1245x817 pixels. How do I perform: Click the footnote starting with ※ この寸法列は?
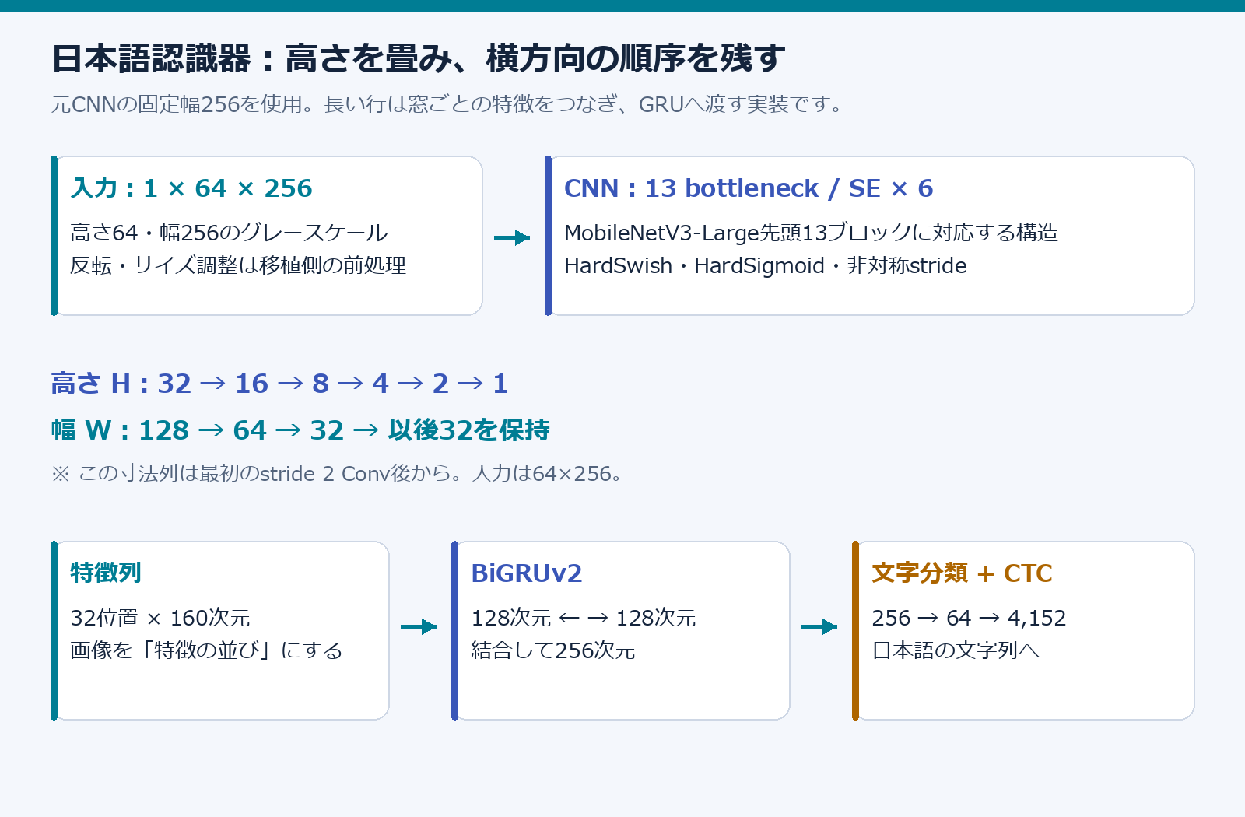pos(337,473)
